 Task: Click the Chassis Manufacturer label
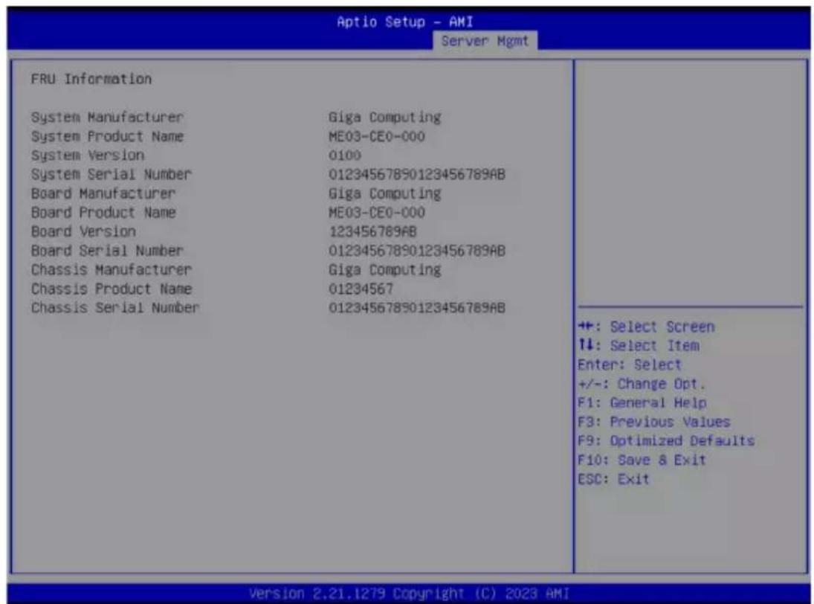(111, 270)
